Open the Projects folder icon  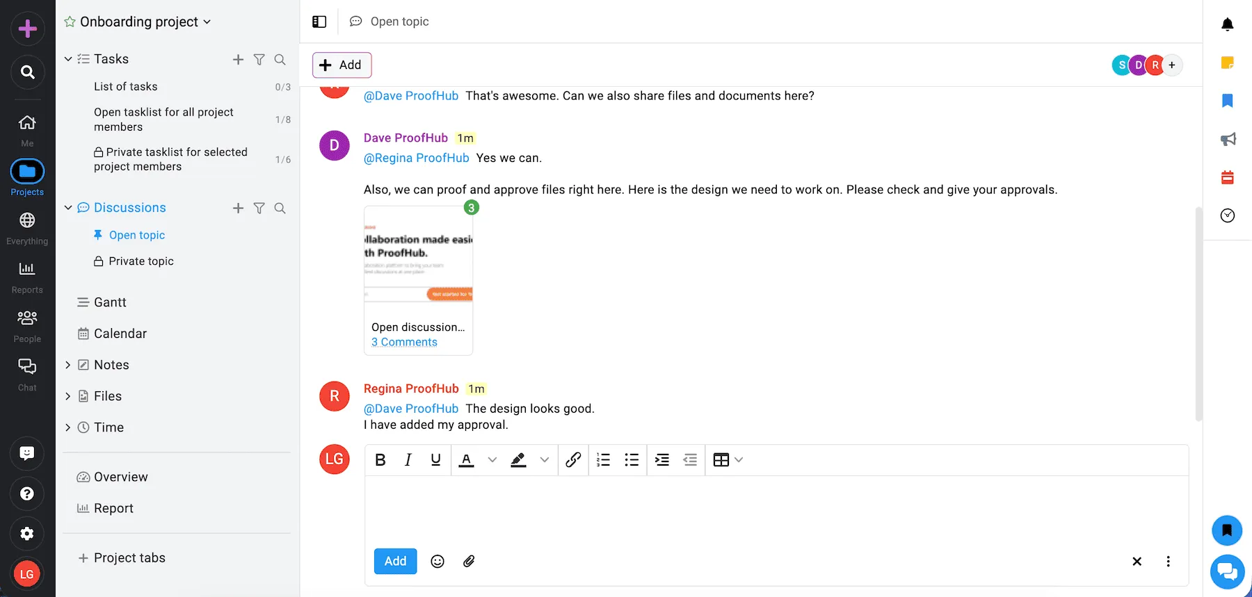pyautogui.click(x=27, y=171)
